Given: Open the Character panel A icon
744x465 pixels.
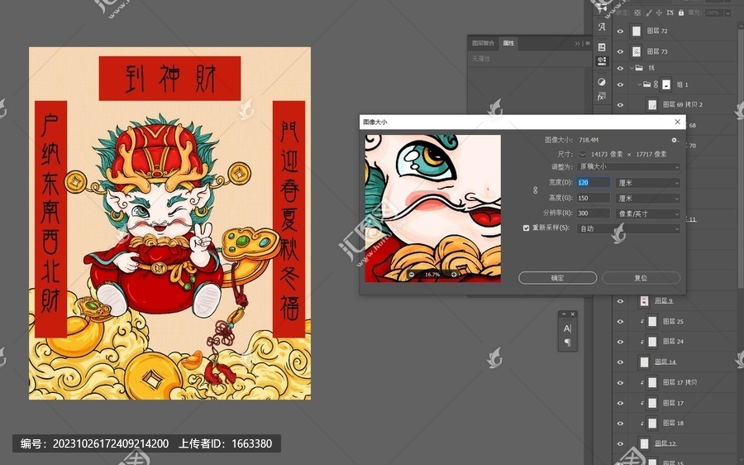Looking at the screenshot, I should [x=602, y=27].
